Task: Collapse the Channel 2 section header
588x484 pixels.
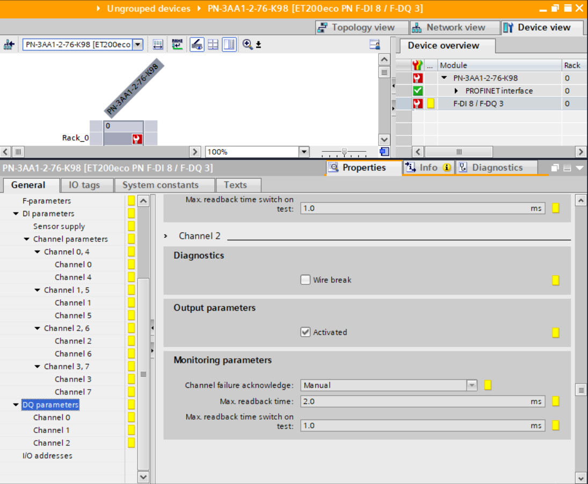Action: click(x=166, y=236)
